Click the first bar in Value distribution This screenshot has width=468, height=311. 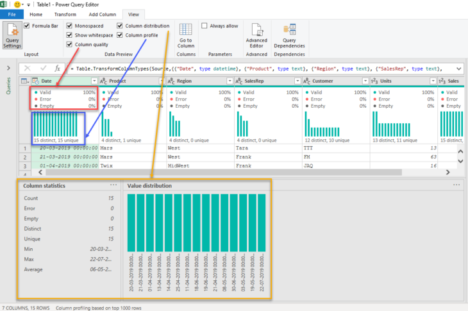[x=132, y=223]
